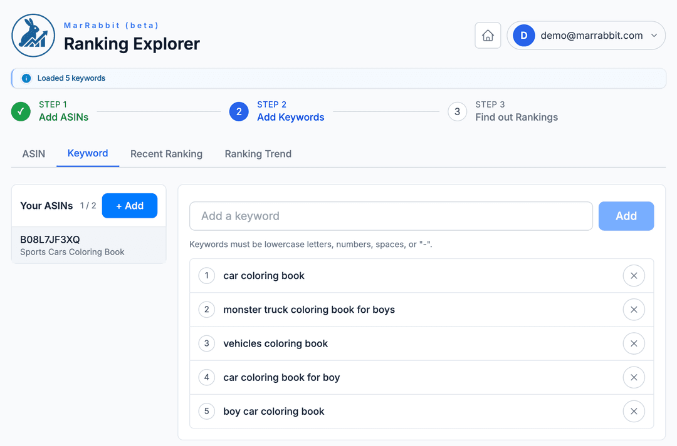Focus the 'Add a keyword' input field
The height and width of the screenshot is (446, 677).
(391, 216)
